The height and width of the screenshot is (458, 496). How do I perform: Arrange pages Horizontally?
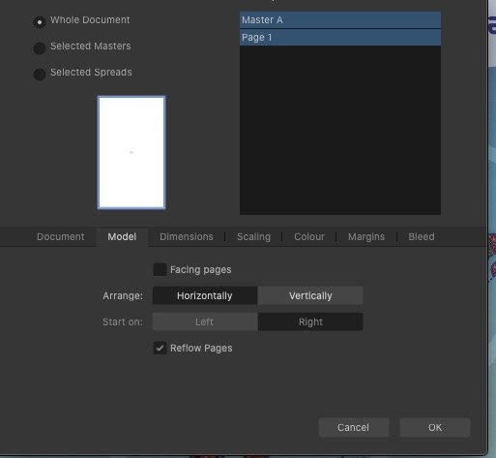(205, 295)
